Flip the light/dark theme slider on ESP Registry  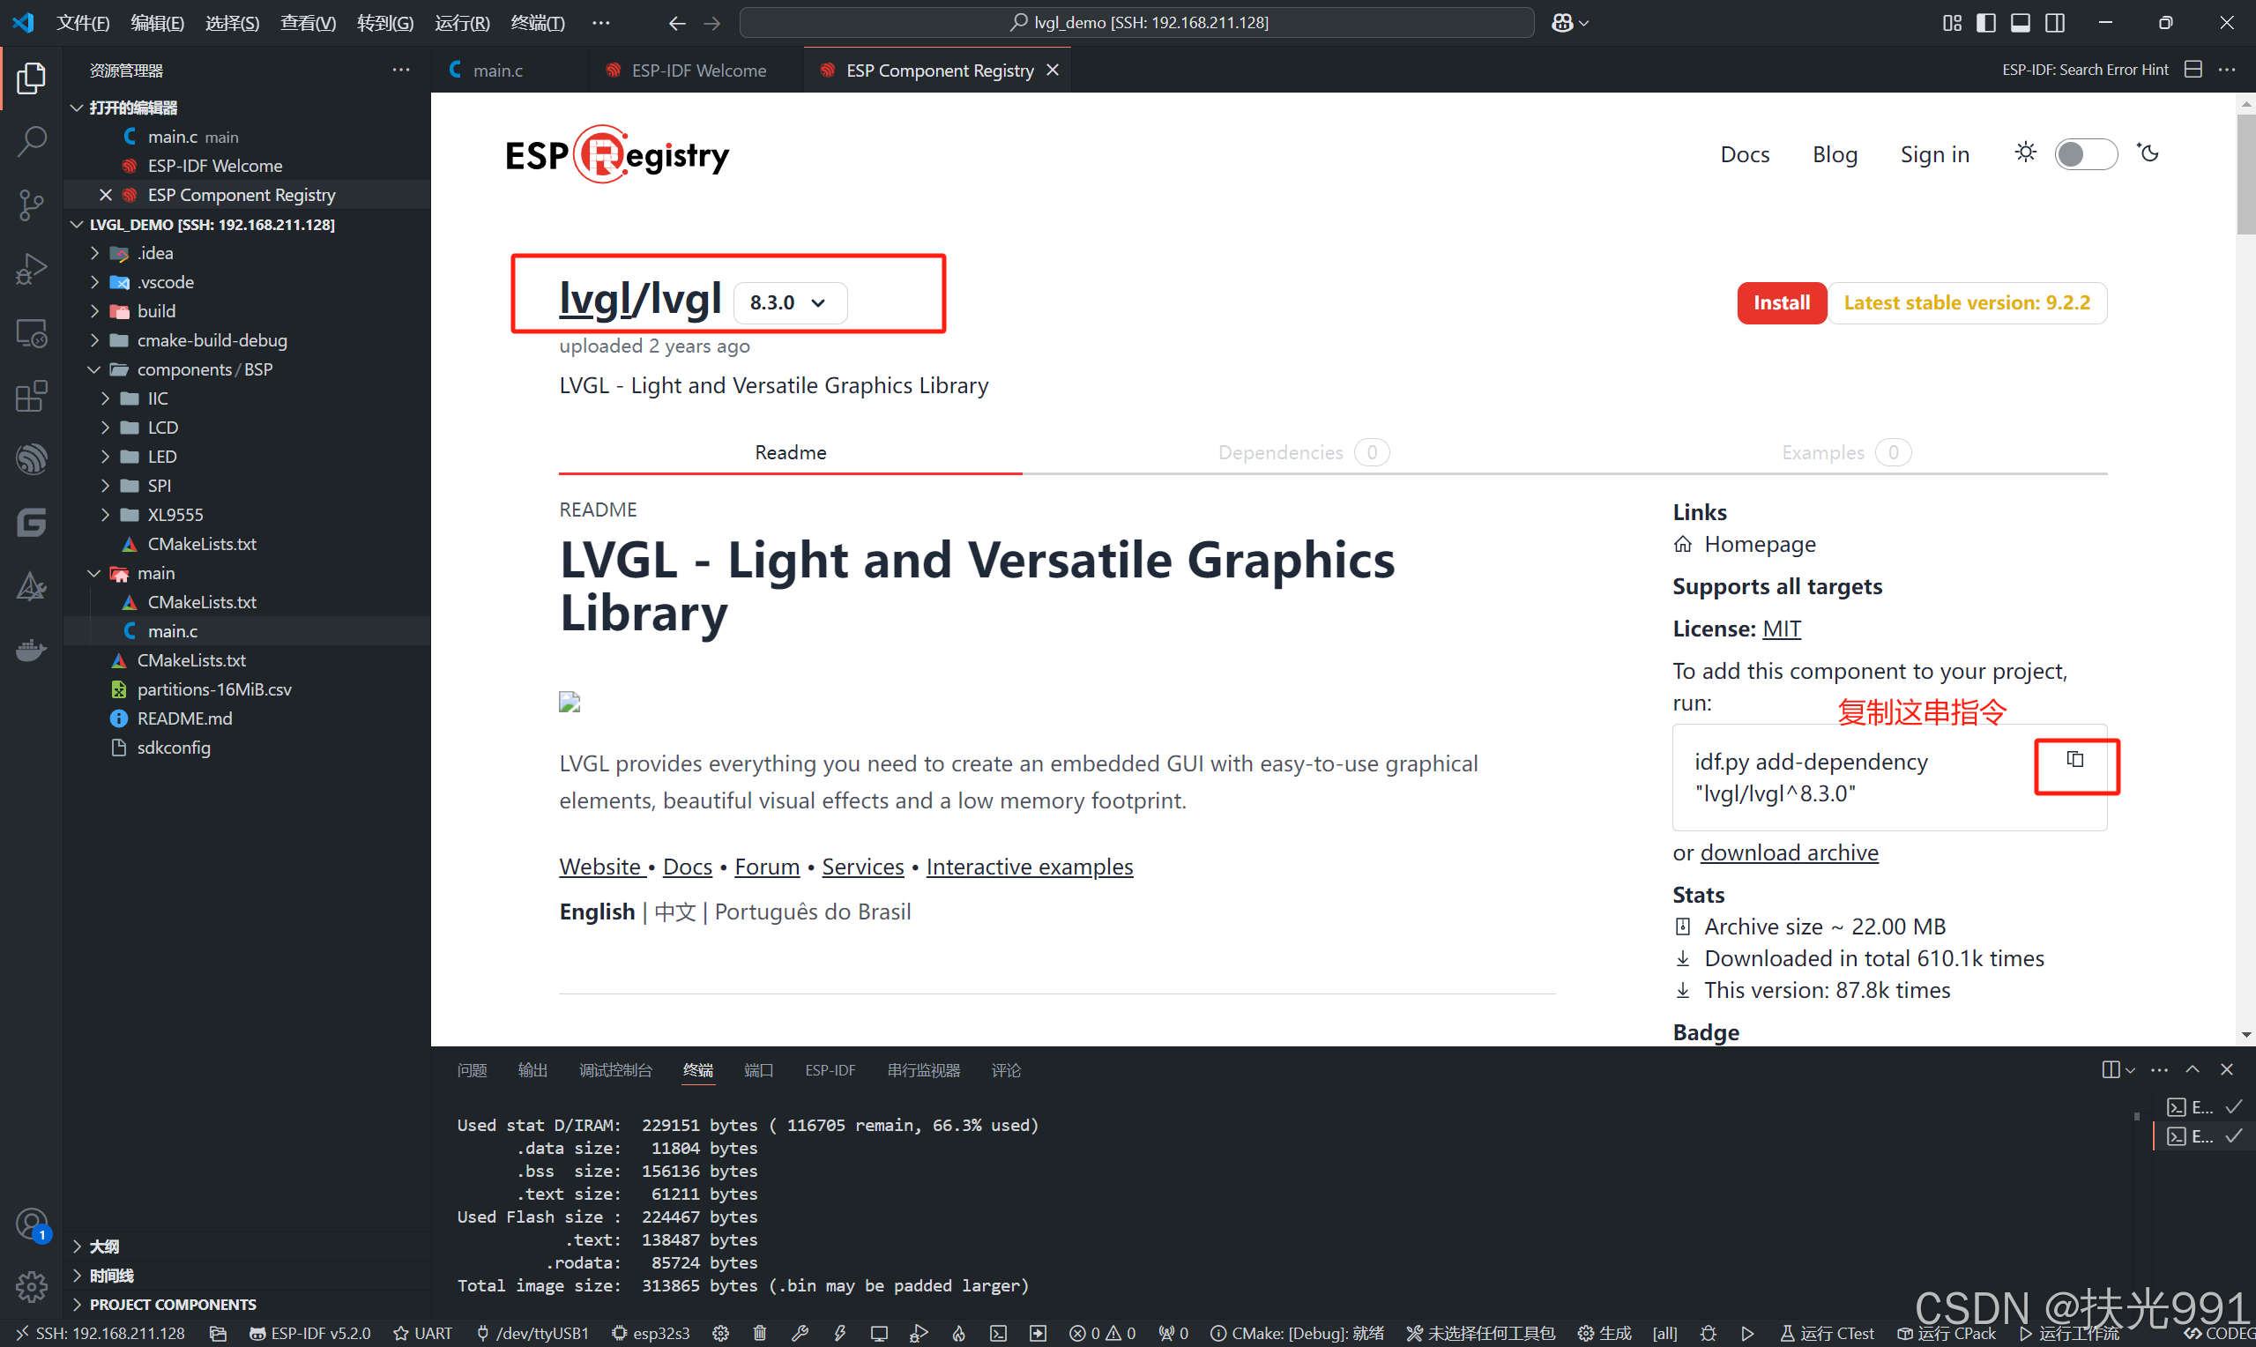[2085, 153]
